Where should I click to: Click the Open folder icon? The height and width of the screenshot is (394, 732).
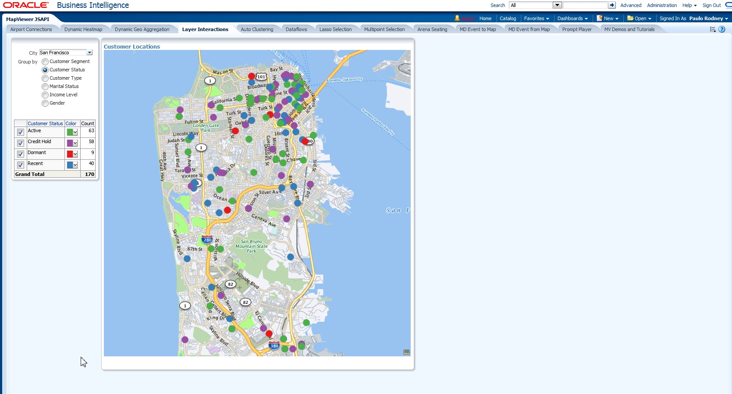coord(630,18)
